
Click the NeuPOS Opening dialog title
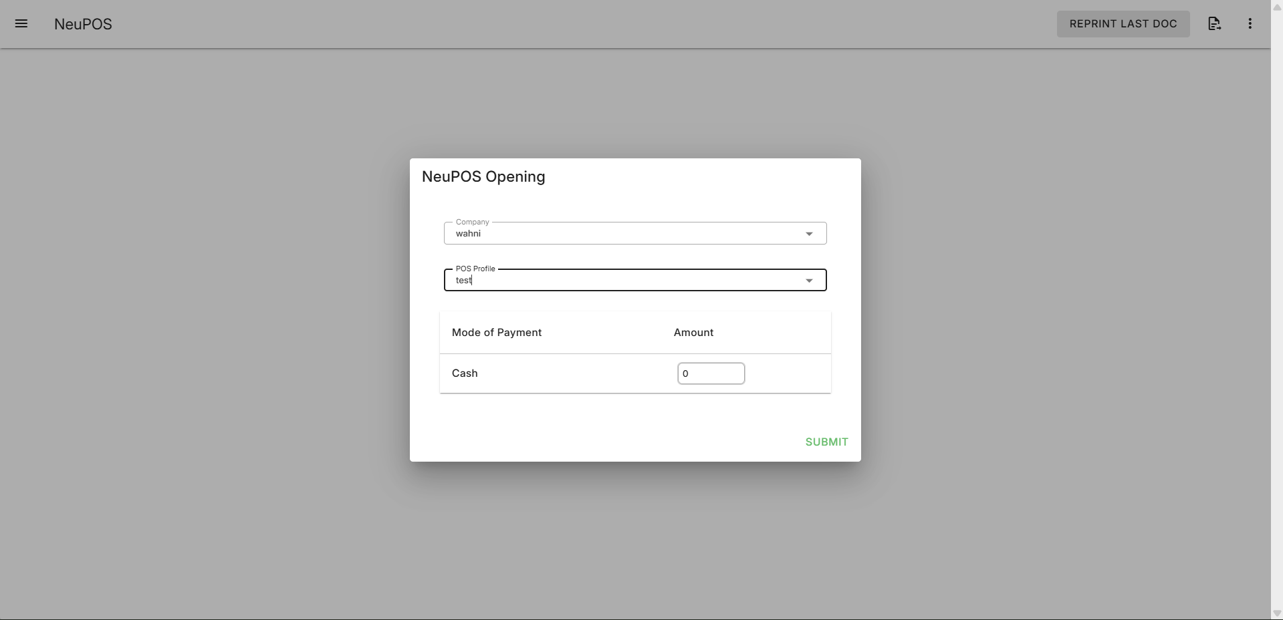click(483, 177)
